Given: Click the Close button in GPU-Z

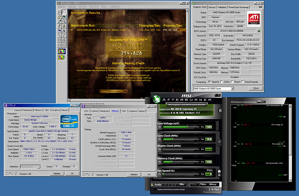Looking at the screenshot, I should click(256, 88).
